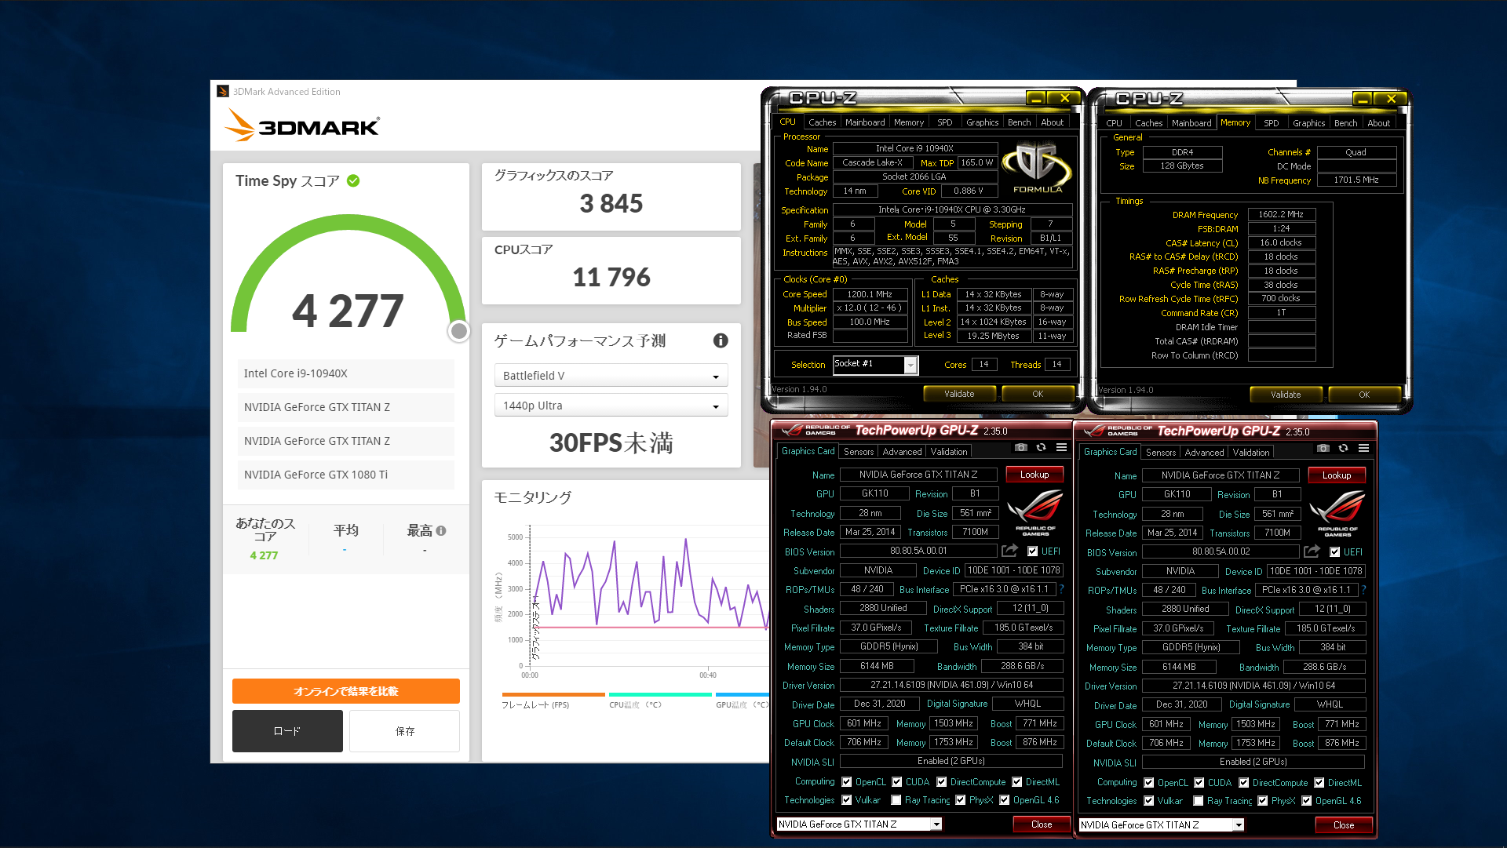The image size is (1507, 848).
Task: Take screenshot via camera icon in left GPU-Z
Action: click(x=1020, y=448)
